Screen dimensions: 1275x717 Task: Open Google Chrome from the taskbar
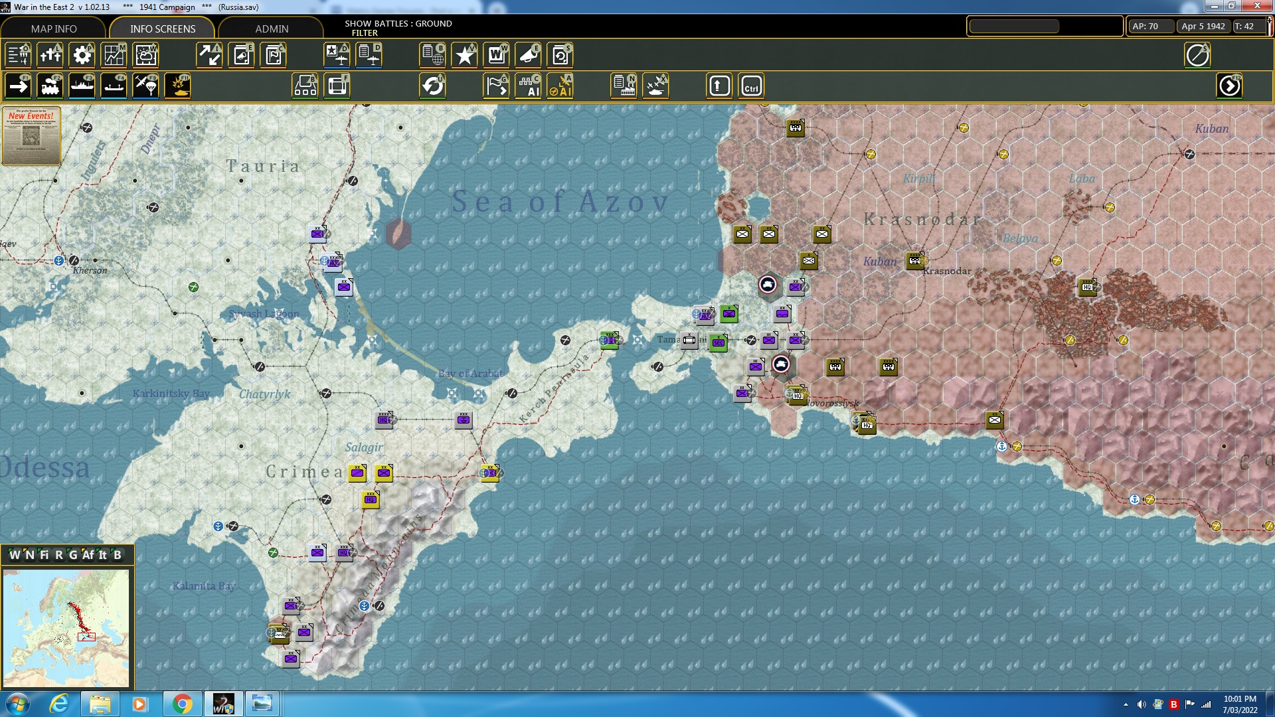[182, 704]
